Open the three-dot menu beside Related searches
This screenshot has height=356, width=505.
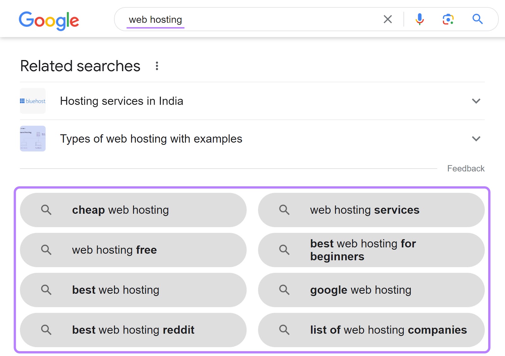click(157, 66)
